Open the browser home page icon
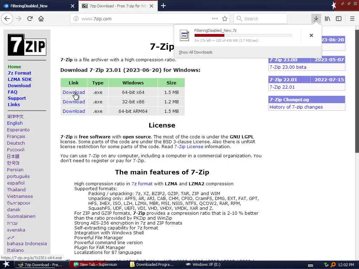The width and height of the screenshot is (359, 269). click(41, 19)
